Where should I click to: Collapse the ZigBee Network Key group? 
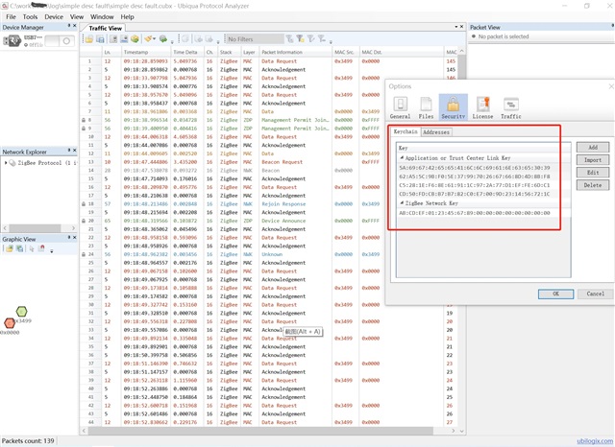[x=402, y=204]
